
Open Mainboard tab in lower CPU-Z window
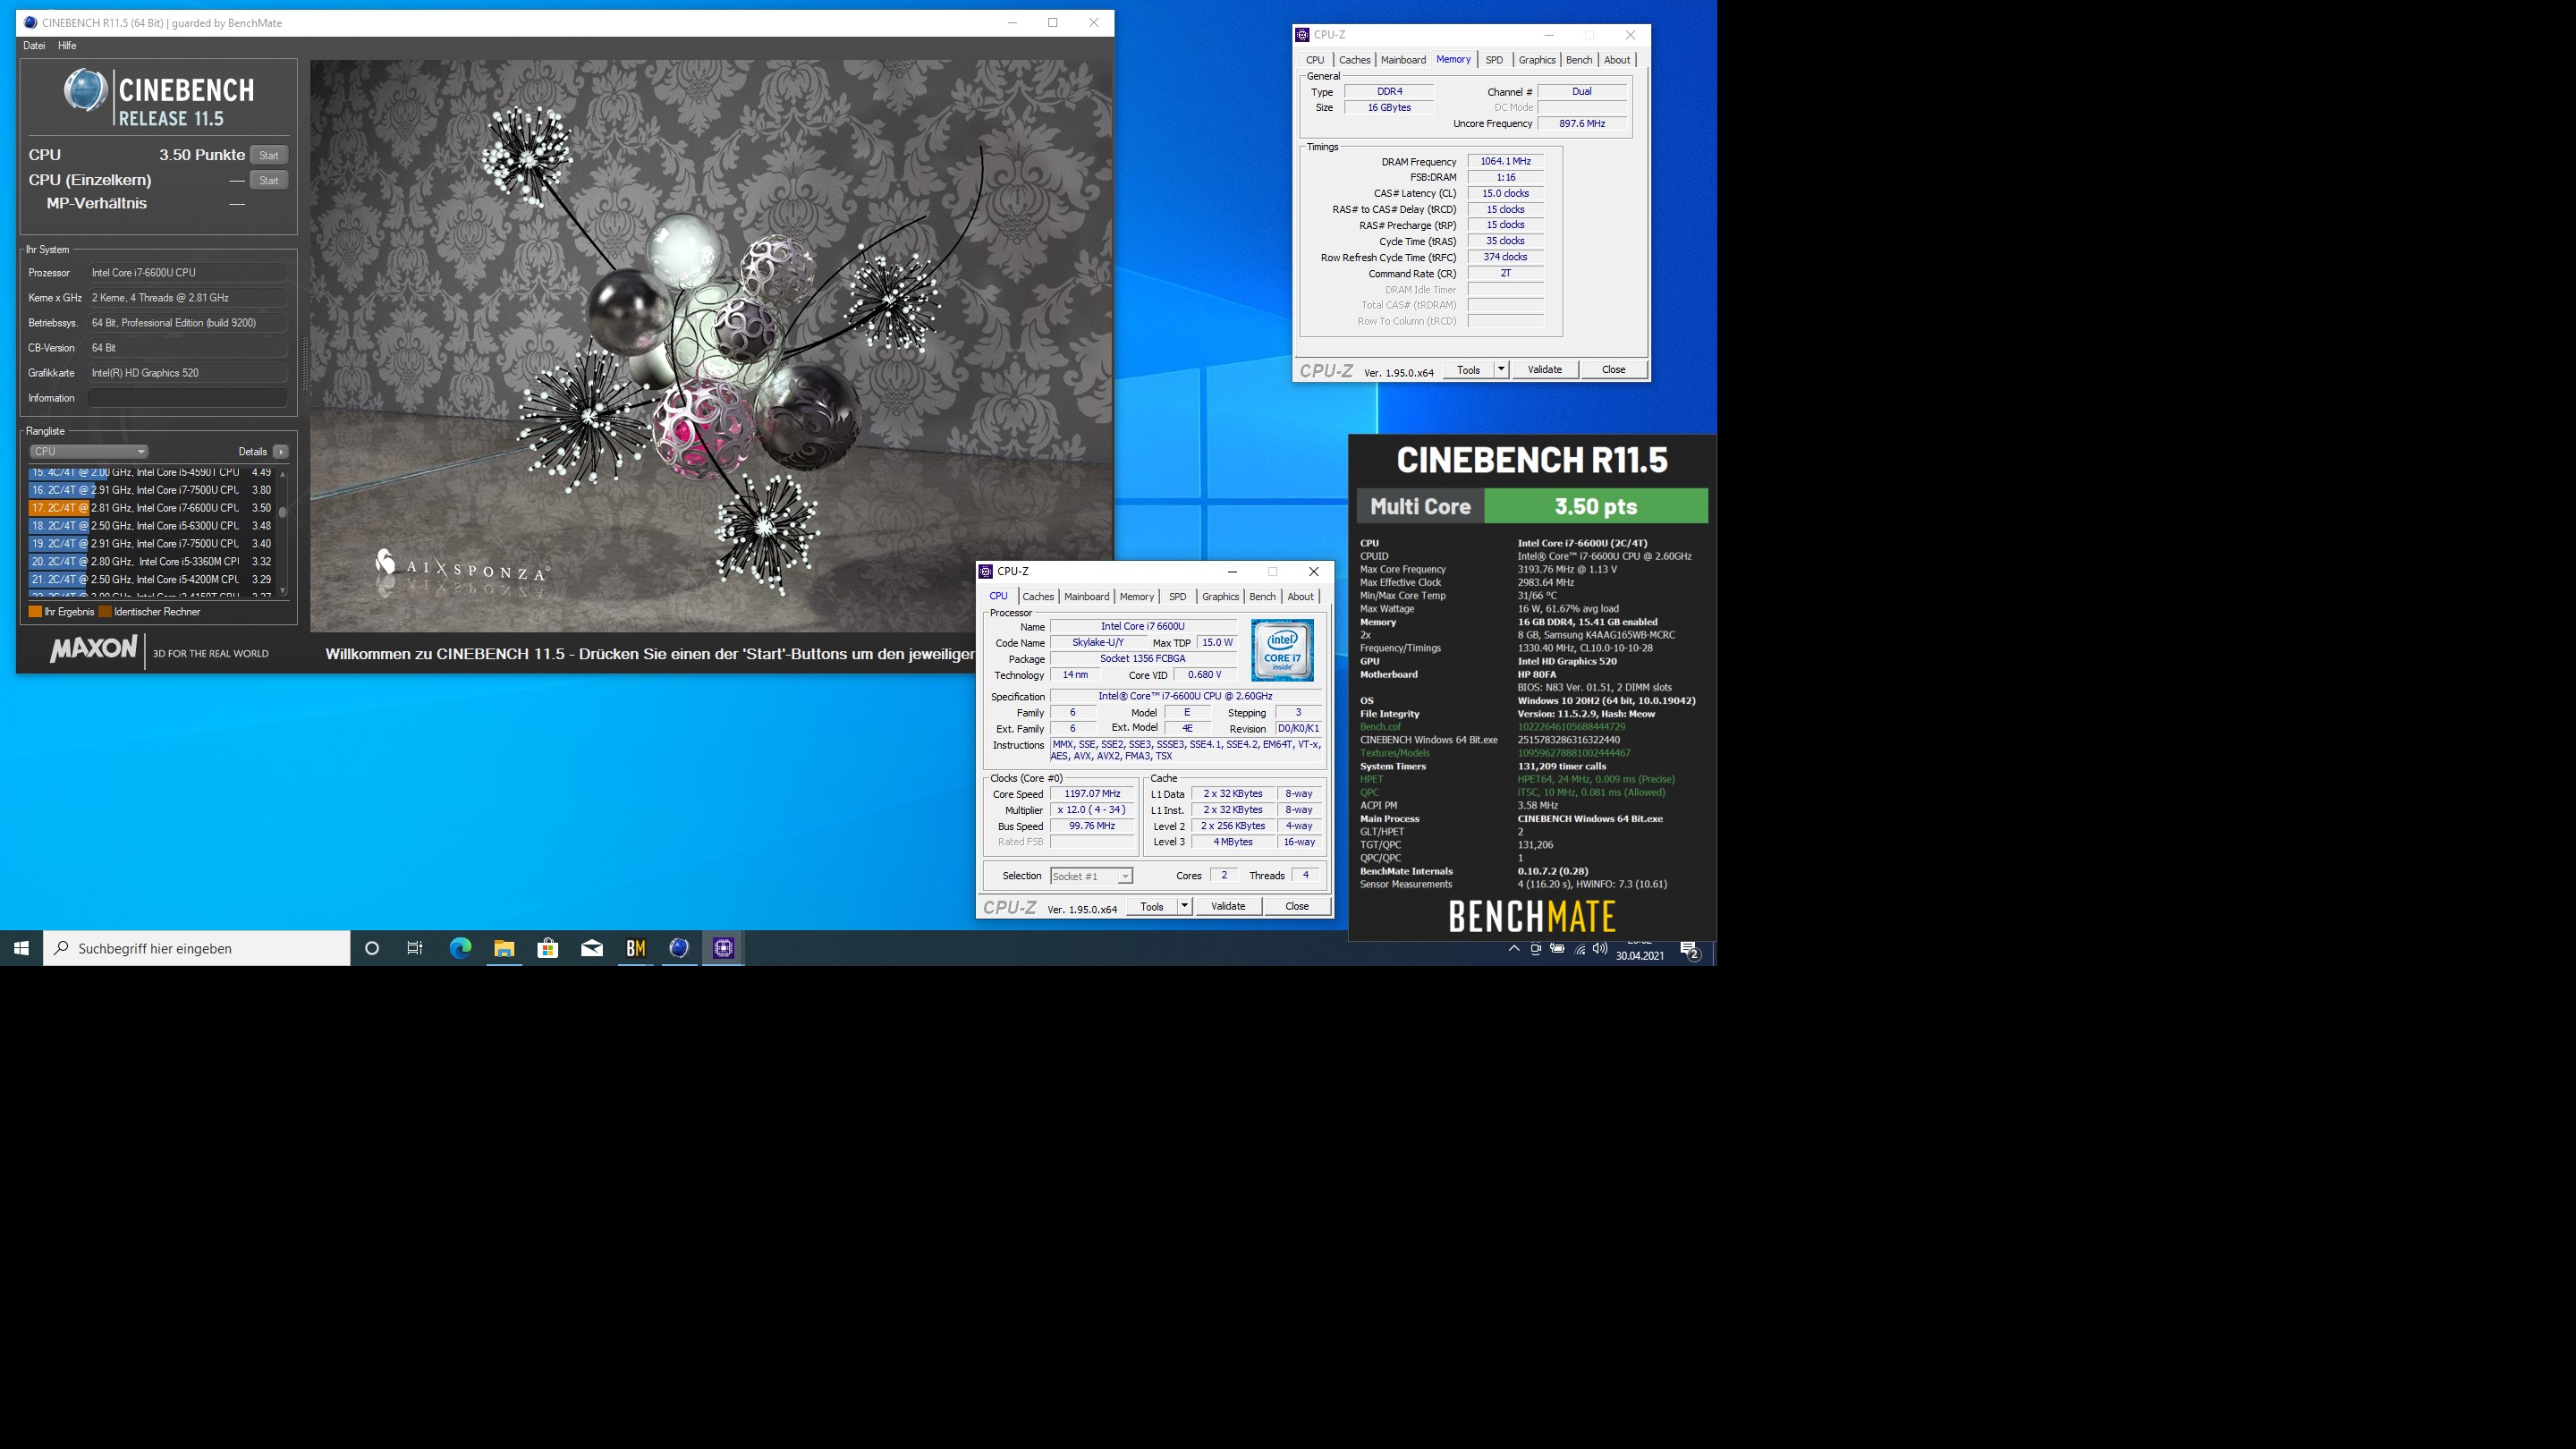click(x=1086, y=596)
